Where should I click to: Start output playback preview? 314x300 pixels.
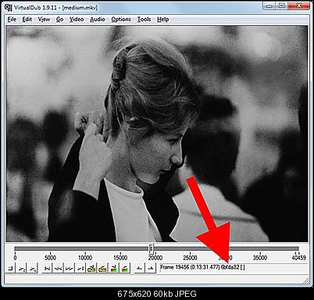point(33,268)
